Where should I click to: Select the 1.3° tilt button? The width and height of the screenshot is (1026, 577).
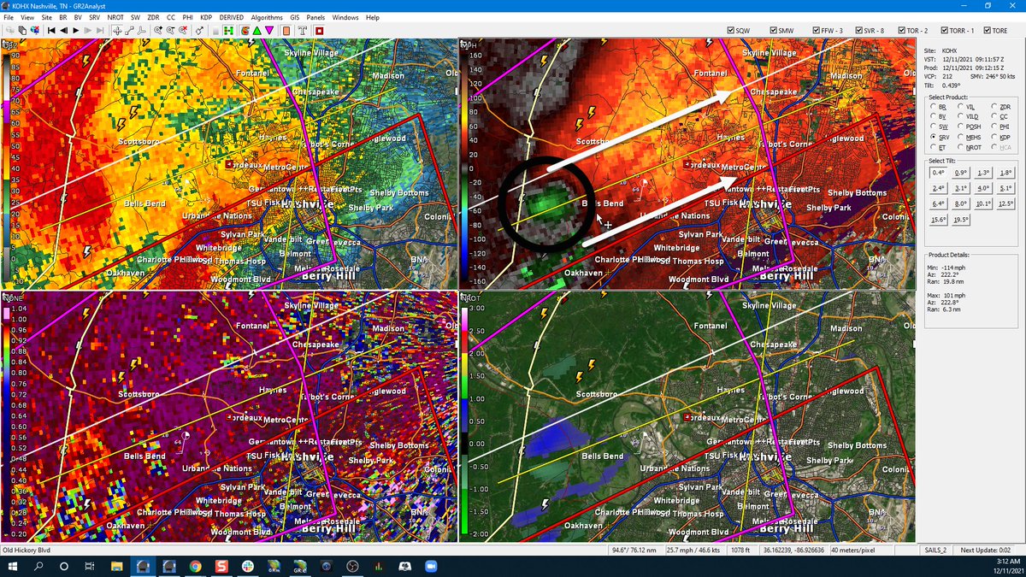(983, 174)
